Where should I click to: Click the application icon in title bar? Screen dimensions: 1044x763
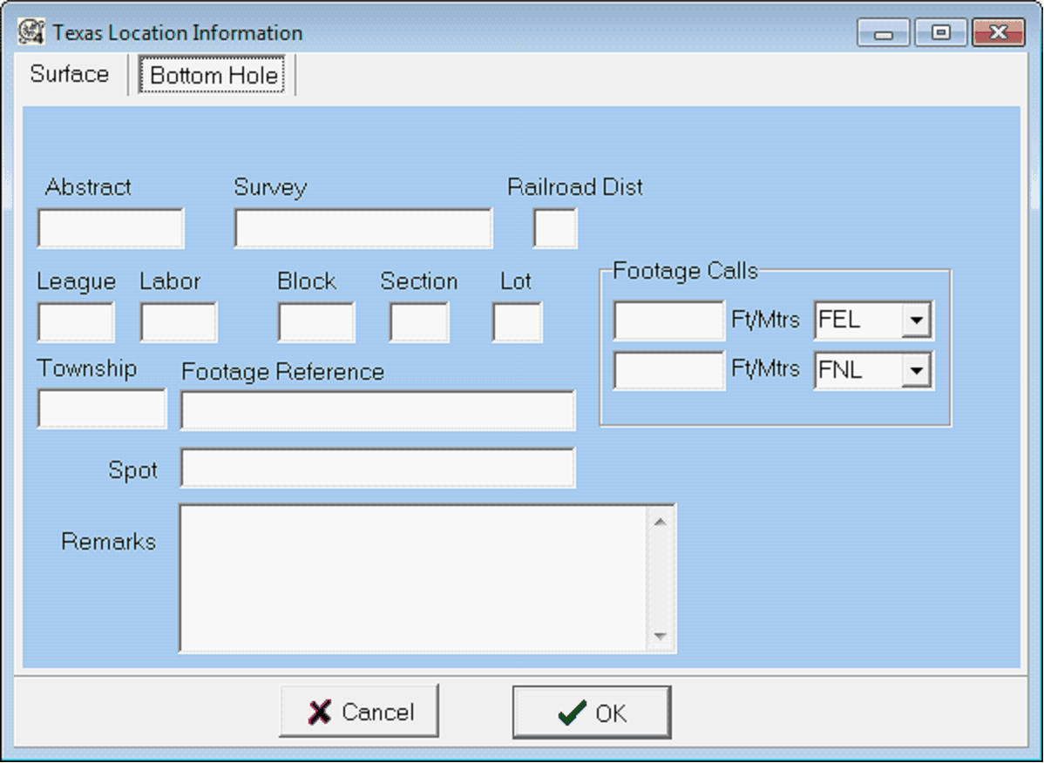tap(32, 32)
